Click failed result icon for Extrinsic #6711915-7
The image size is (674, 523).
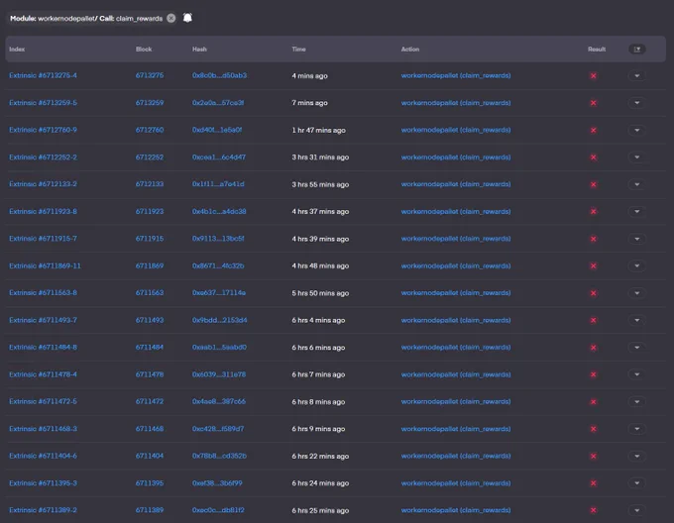(x=593, y=239)
